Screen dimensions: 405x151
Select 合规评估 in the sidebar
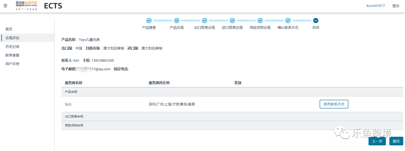point(12,38)
